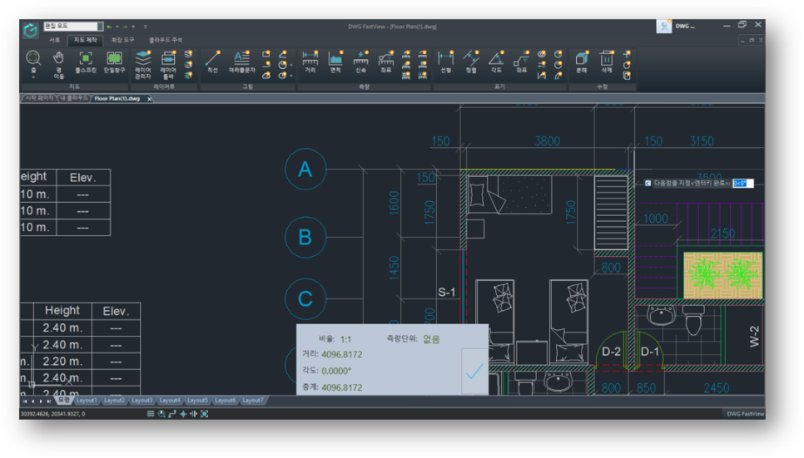Screen dimensions: 804x458
Task: Toggle grid display in status bar
Action: [x=151, y=413]
